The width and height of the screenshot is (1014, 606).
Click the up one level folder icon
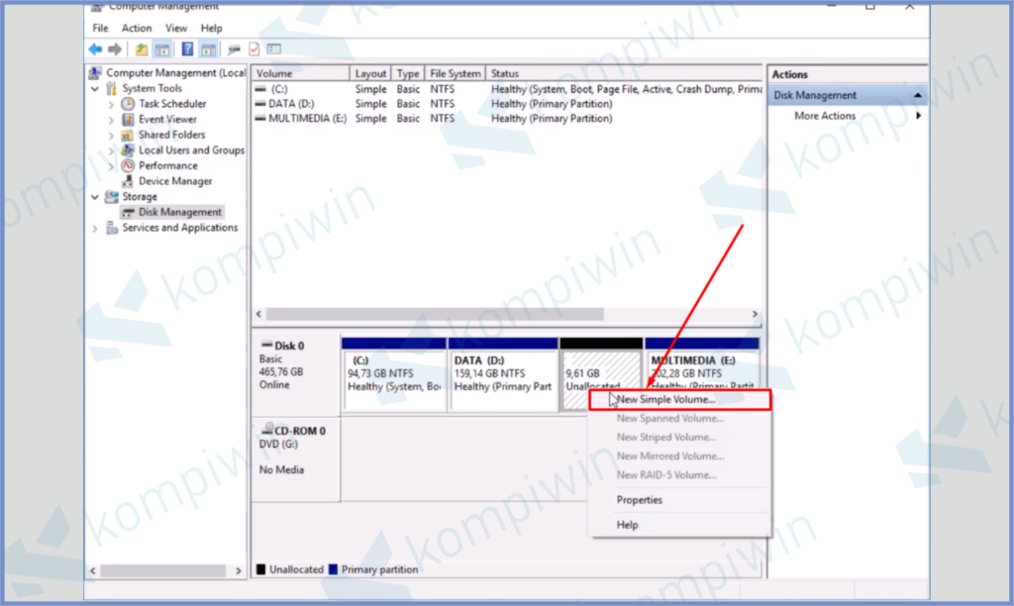click(141, 49)
